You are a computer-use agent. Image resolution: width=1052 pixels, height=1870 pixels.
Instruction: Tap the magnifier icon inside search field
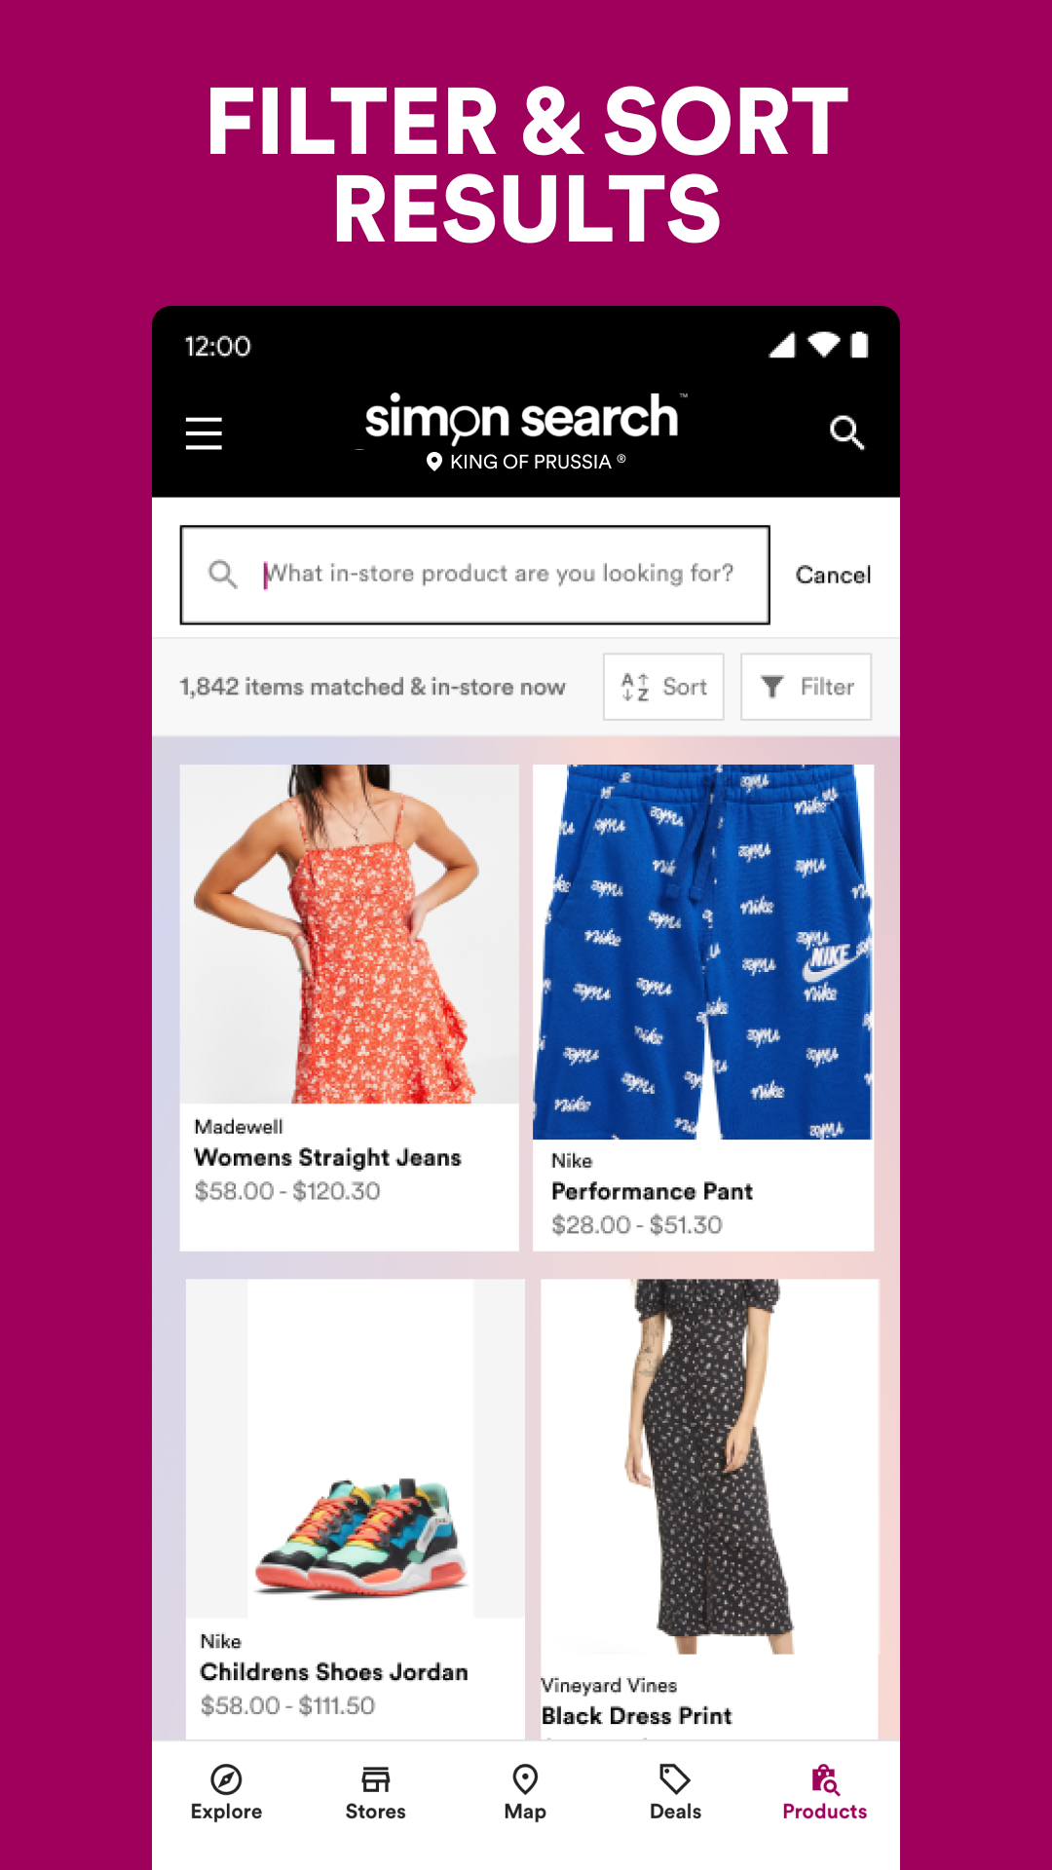pos(223,574)
